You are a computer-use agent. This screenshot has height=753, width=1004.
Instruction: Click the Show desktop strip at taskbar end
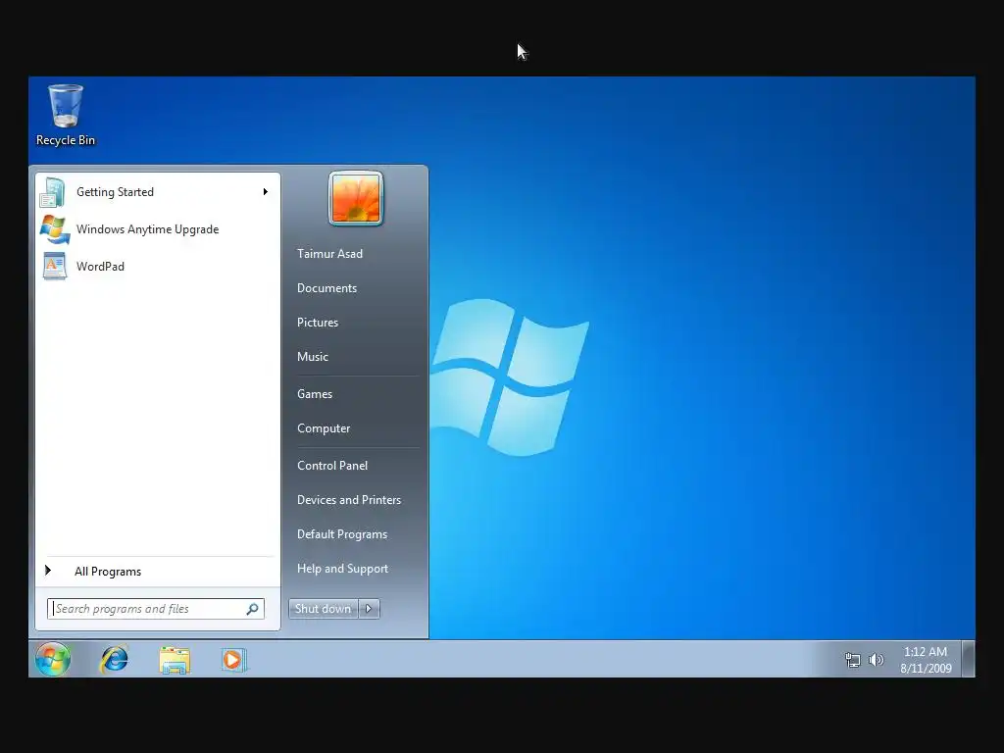[969, 659]
